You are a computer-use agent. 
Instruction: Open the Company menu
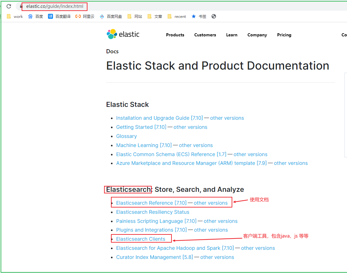click(x=257, y=35)
